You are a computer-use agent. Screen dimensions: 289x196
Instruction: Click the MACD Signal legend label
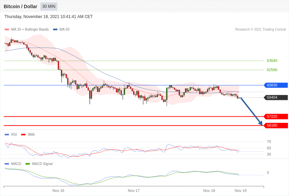[42, 164]
